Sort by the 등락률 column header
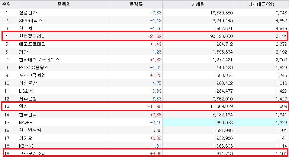 (x=136, y=4)
